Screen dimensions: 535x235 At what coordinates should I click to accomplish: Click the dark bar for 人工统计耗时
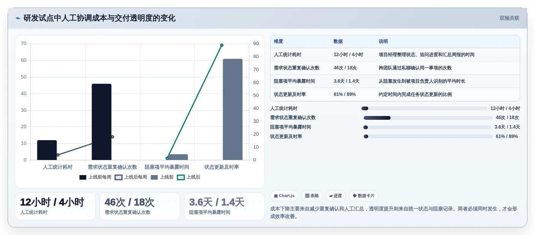coord(47,150)
